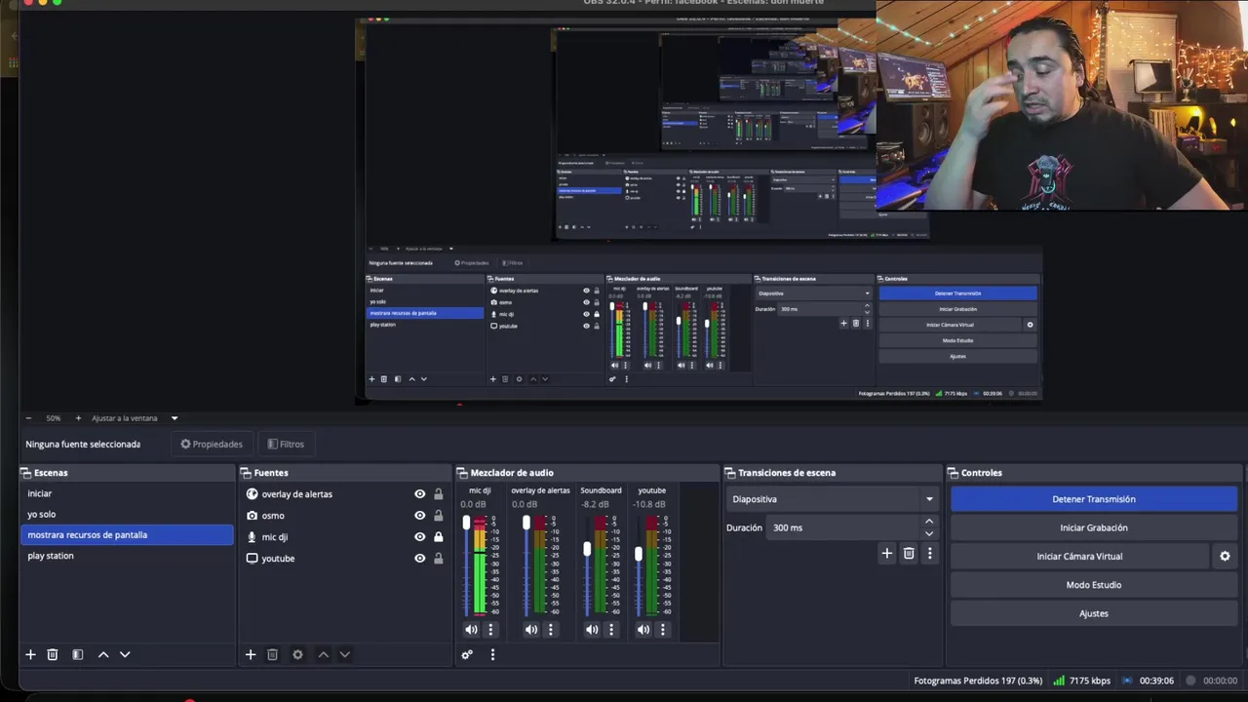The width and height of the screenshot is (1248, 702).
Task: Add a new scene transition
Action: tap(887, 553)
